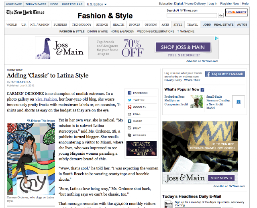
Task: Open the Health section
Action: [118, 24]
